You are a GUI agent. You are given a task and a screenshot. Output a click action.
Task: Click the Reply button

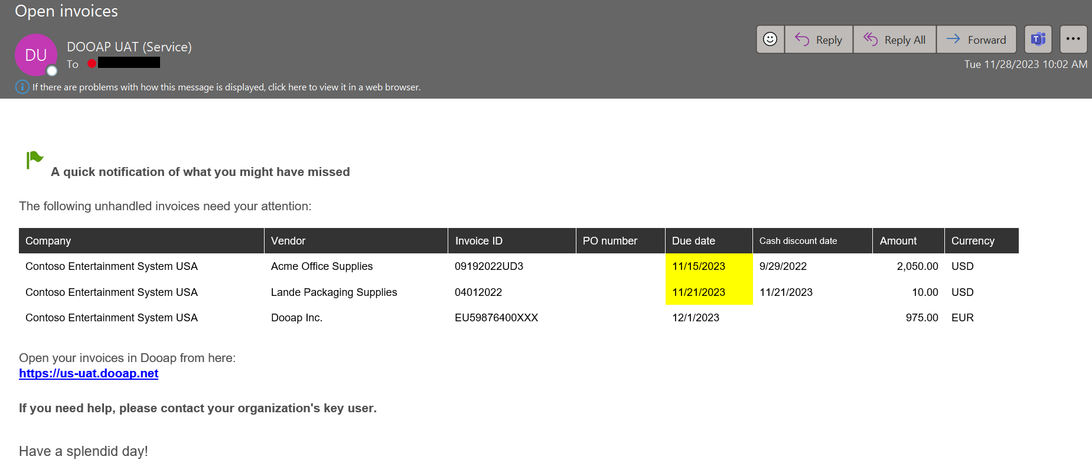tap(819, 40)
